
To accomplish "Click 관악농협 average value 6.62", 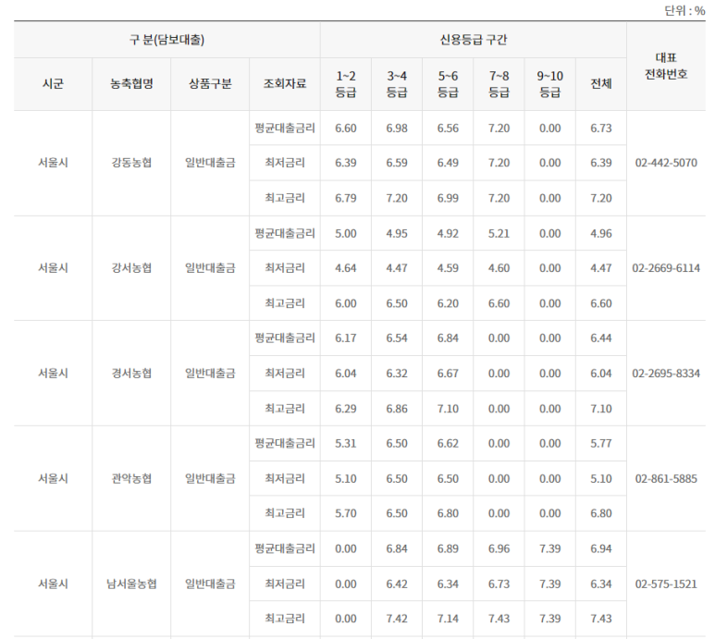I will point(448,444).
